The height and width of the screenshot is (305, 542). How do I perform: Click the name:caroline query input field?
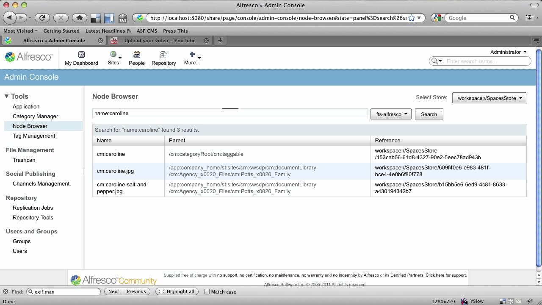click(230, 114)
